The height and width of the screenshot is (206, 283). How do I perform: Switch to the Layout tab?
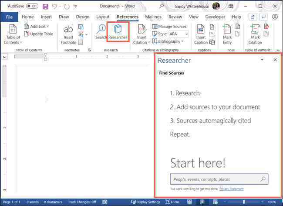click(103, 17)
